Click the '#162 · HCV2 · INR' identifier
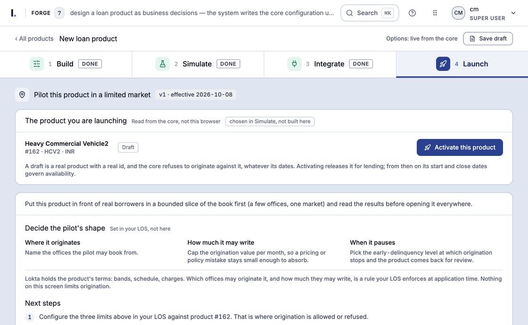The height and width of the screenshot is (325, 528). pos(50,152)
